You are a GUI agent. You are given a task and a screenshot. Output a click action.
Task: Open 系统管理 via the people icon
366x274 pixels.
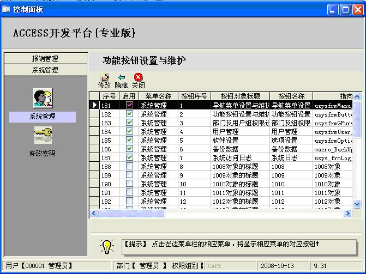(x=43, y=98)
